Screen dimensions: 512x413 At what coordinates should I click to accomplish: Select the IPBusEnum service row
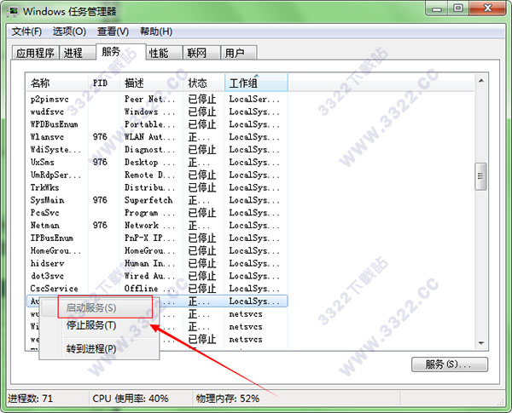(157, 238)
